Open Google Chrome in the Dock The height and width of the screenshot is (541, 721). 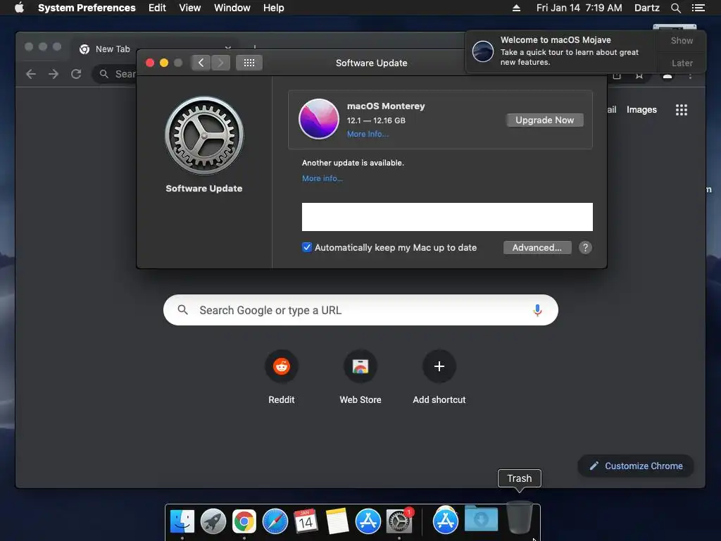(x=244, y=521)
